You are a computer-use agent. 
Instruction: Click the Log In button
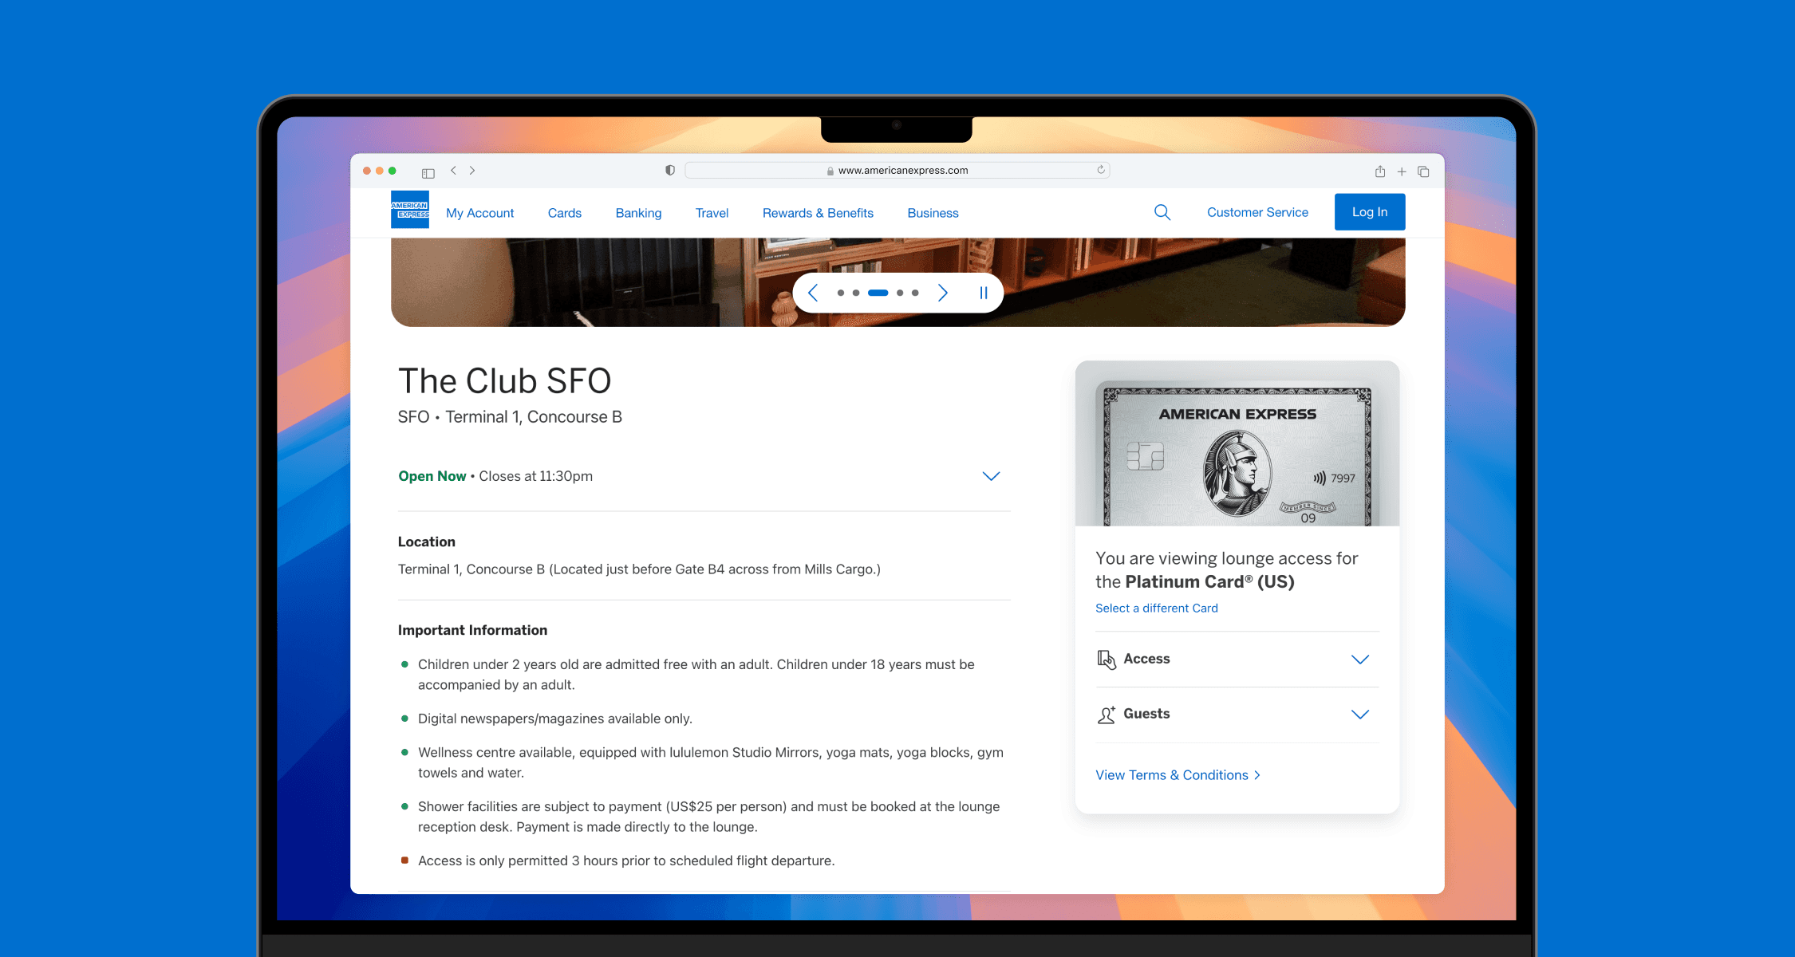click(1370, 212)
